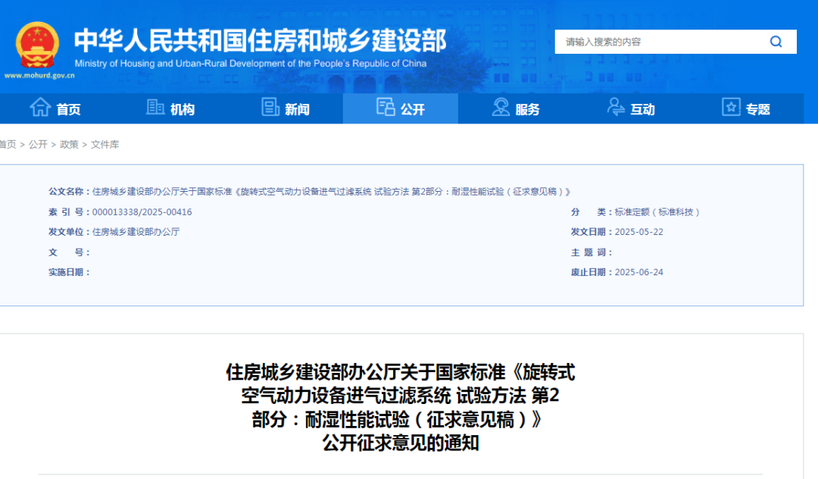The image size is (818, 479).
Task: Click the ministry name 中华人民共和国住房和城乡建设部
Action: tap(260, 41)
